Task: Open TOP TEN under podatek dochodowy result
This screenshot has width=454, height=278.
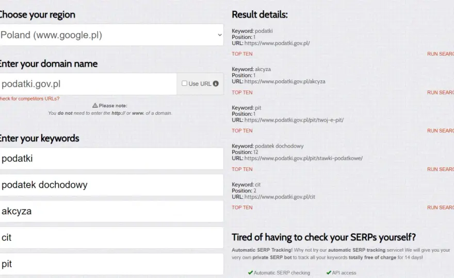Action: point(242,169)
